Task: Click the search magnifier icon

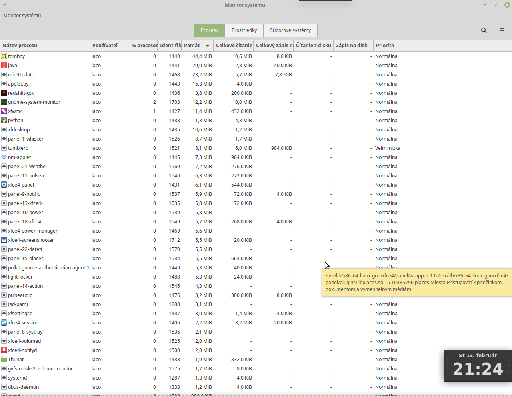Action: click(484, 30)
